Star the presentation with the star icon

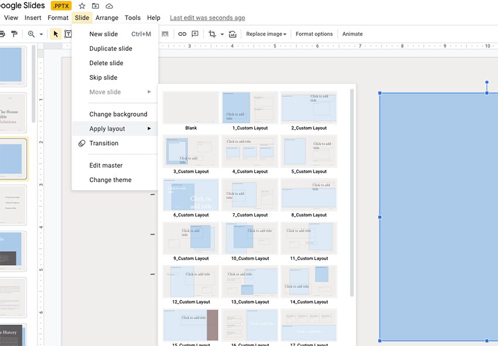82,6
